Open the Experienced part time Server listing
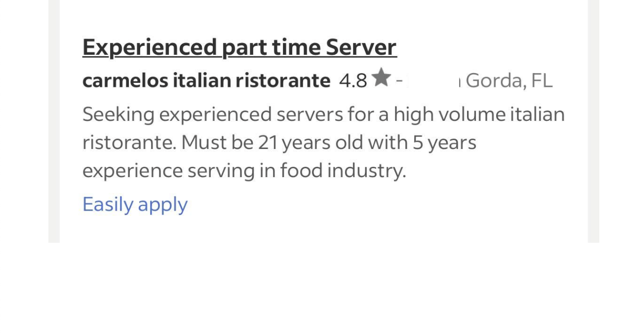The image size is (624, 335). (x=239, y=47)
